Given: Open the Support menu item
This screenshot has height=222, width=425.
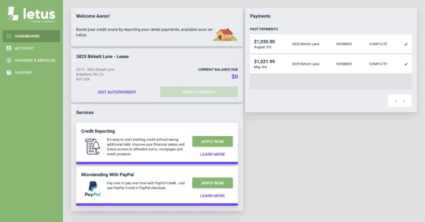Looking at the screenshot, I should pyautogui.click(x=24, y=73).
